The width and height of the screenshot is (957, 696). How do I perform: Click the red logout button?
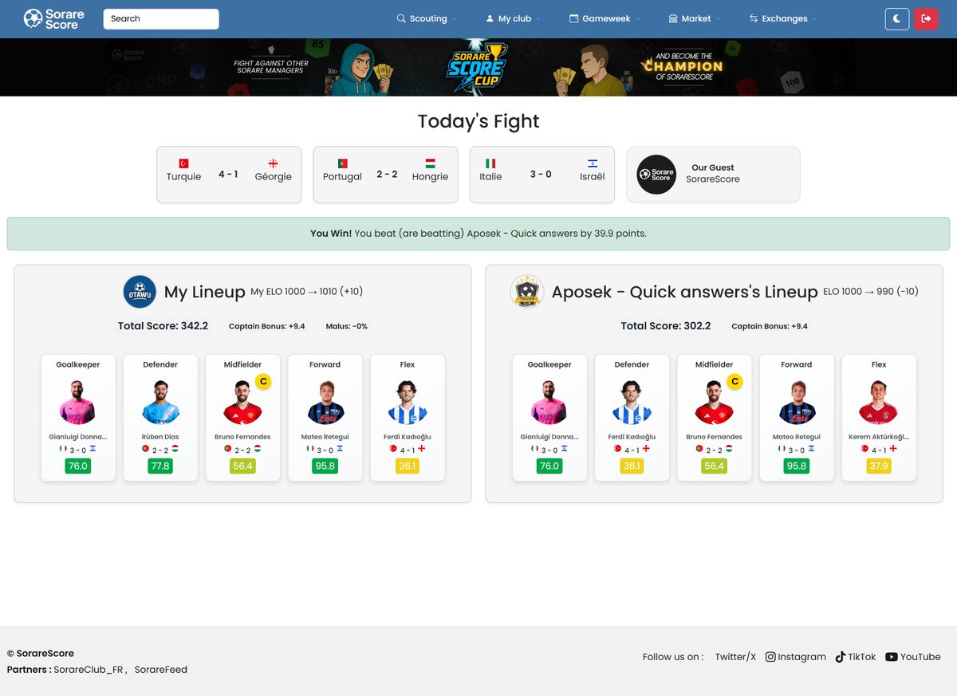pyautogui.click(x=926, y=19)
